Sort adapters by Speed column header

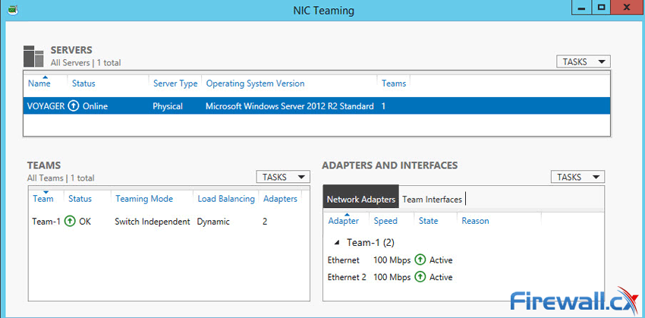(385, 221)
